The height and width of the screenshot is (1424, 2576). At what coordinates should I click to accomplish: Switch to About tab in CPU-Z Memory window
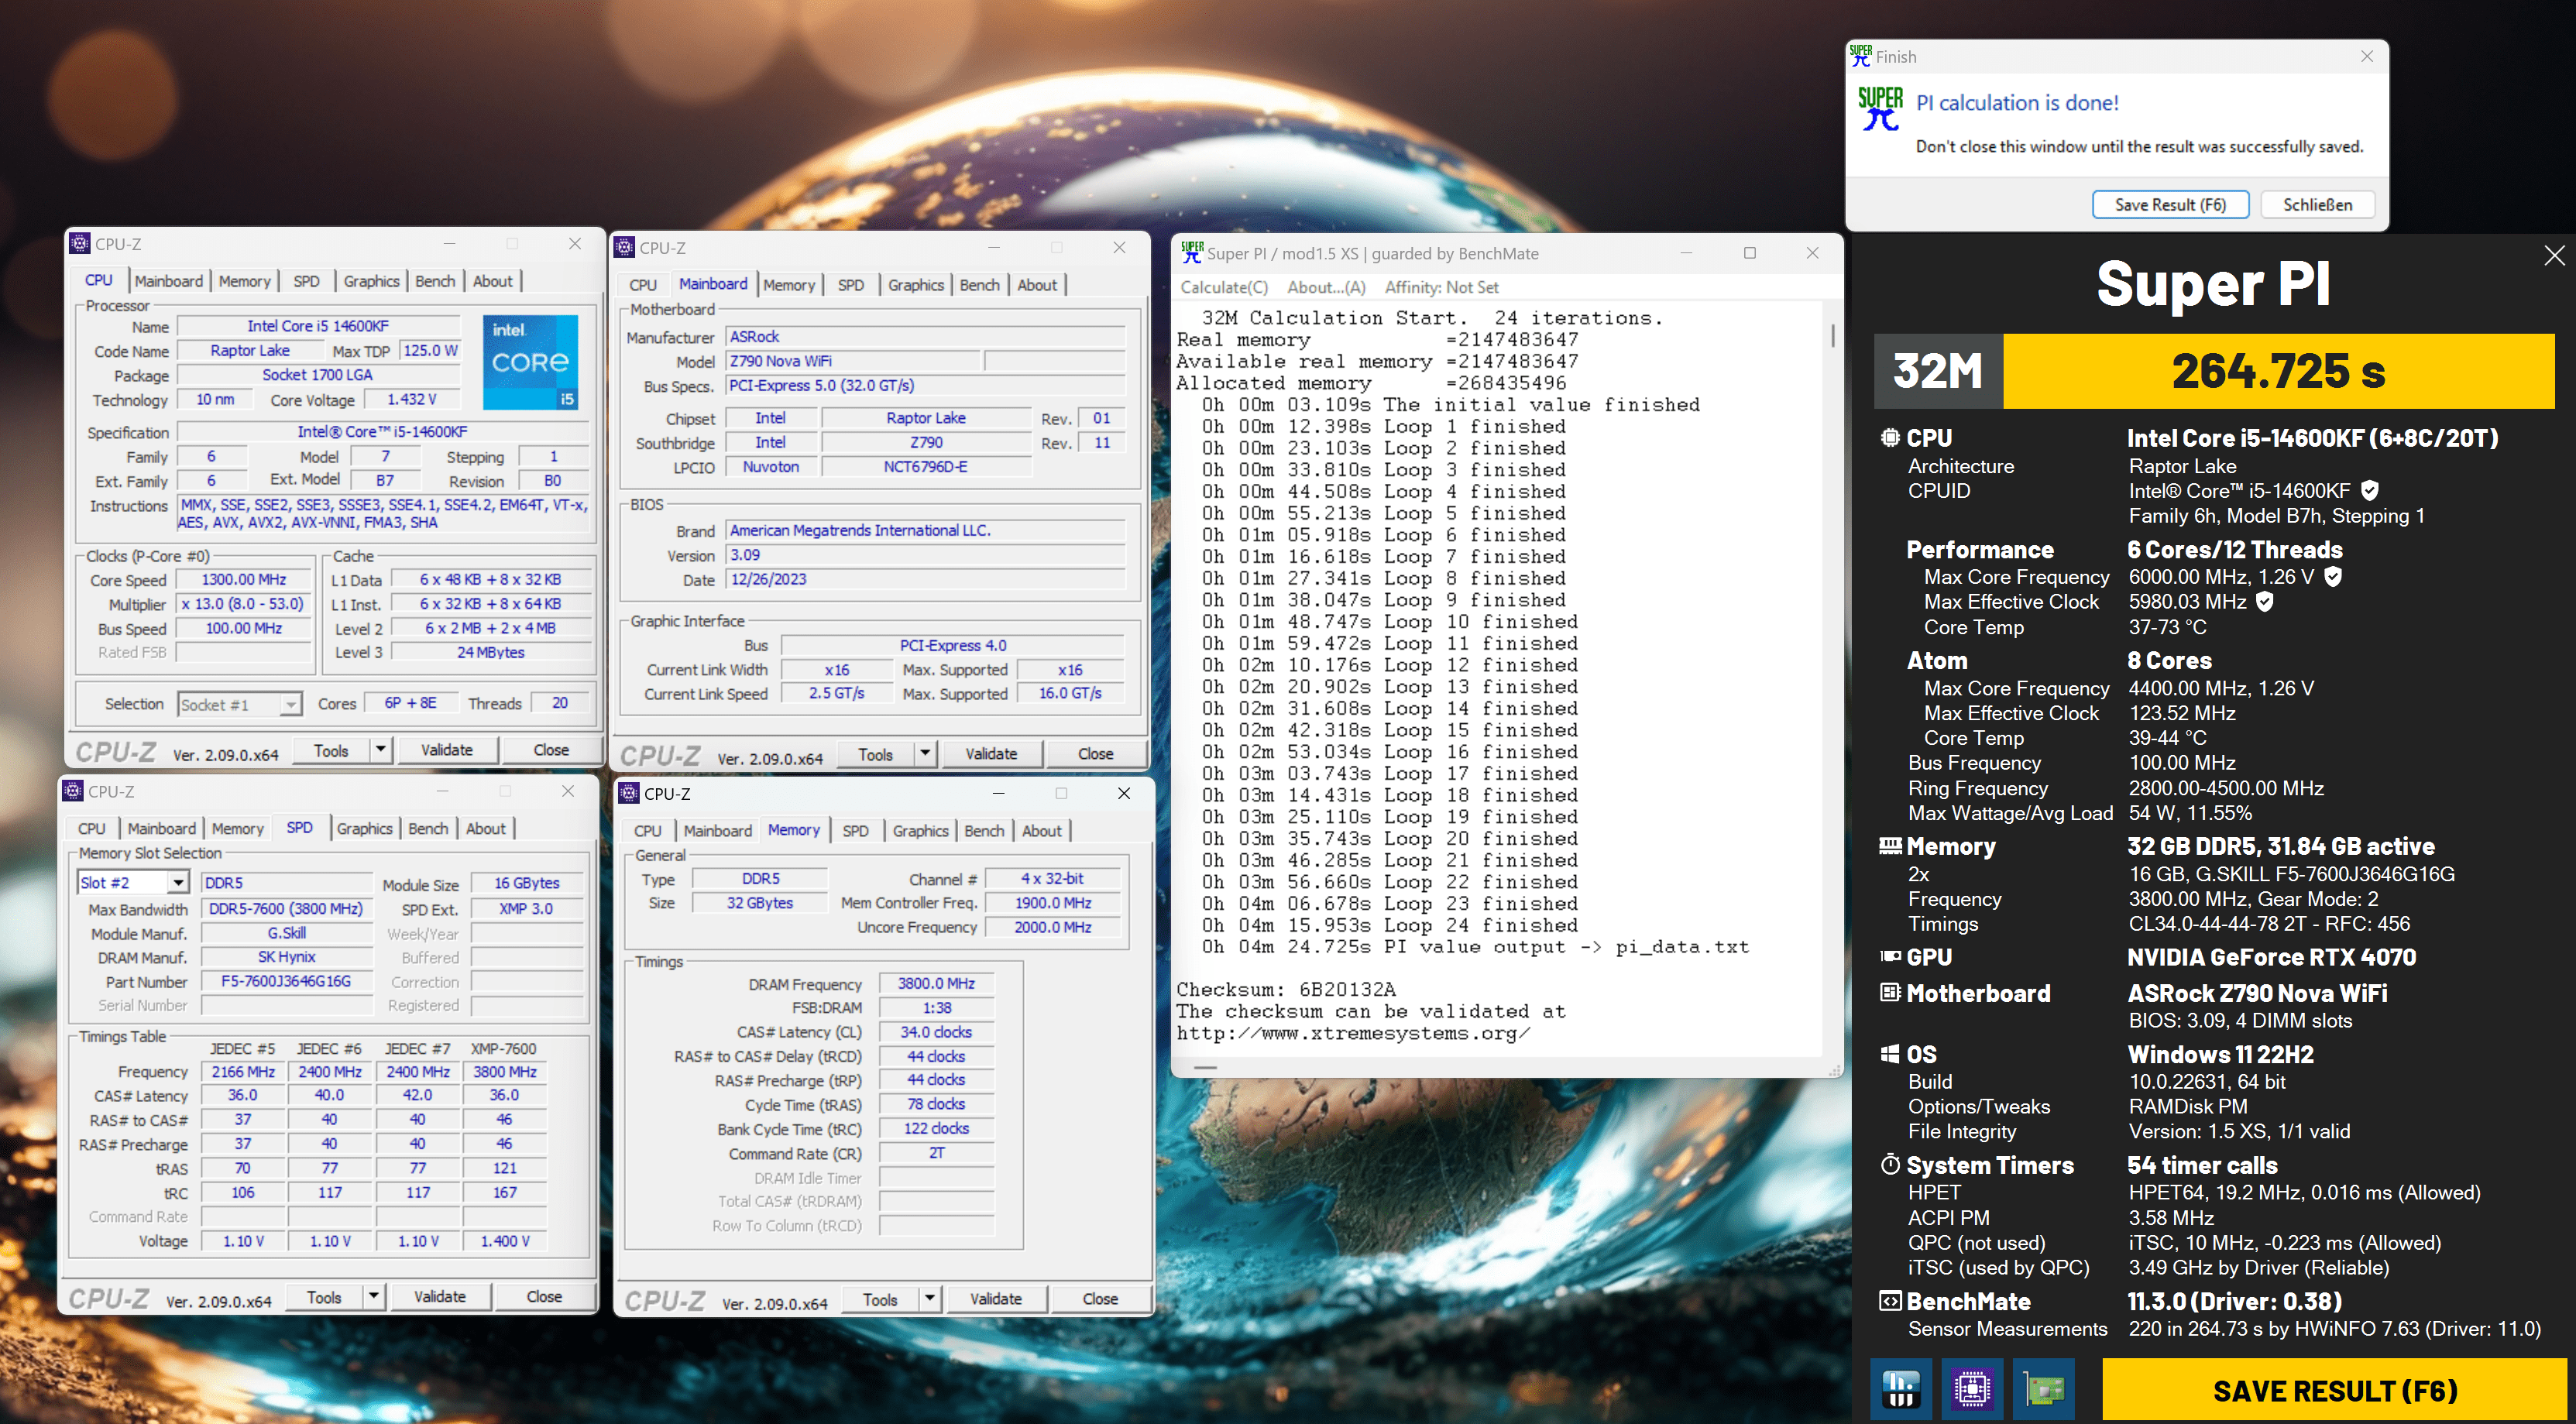[1041, 830]
